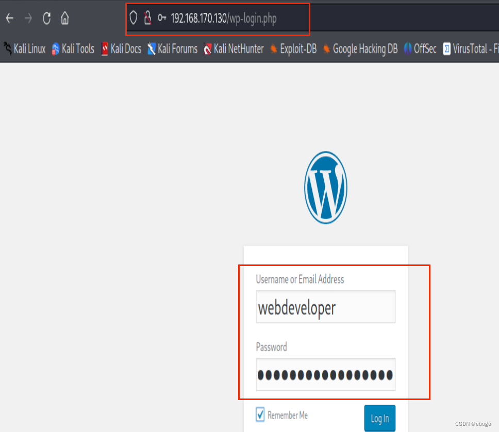The width and height of the screenshot is (499, 432).
Task: Click the Username or Email Address label
Action: (x=300, y=279)
